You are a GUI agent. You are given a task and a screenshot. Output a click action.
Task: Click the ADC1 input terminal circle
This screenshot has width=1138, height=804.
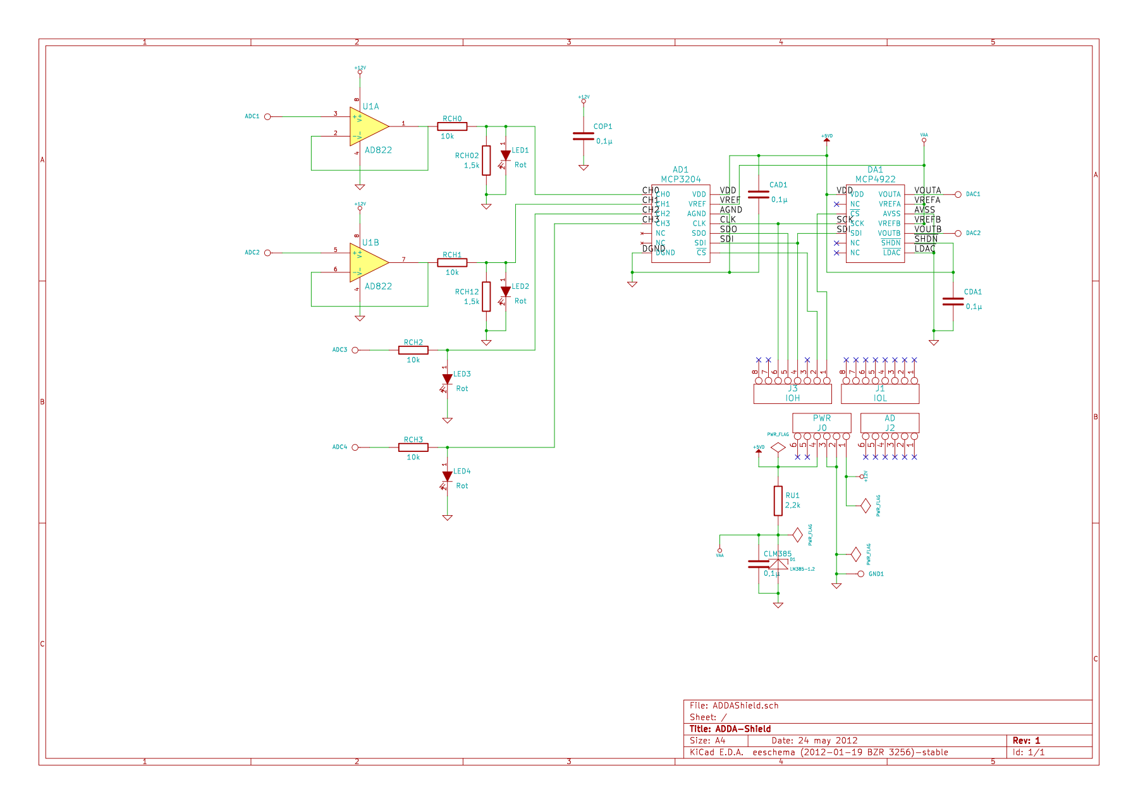267,117
